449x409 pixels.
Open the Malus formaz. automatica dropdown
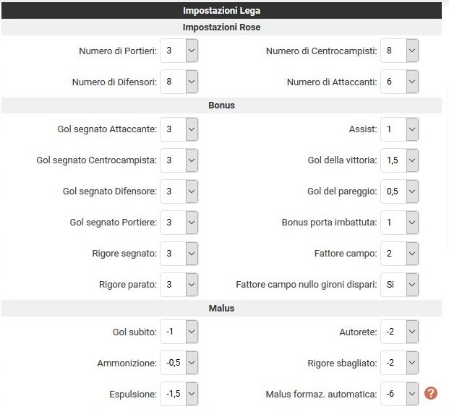[399, 394]
